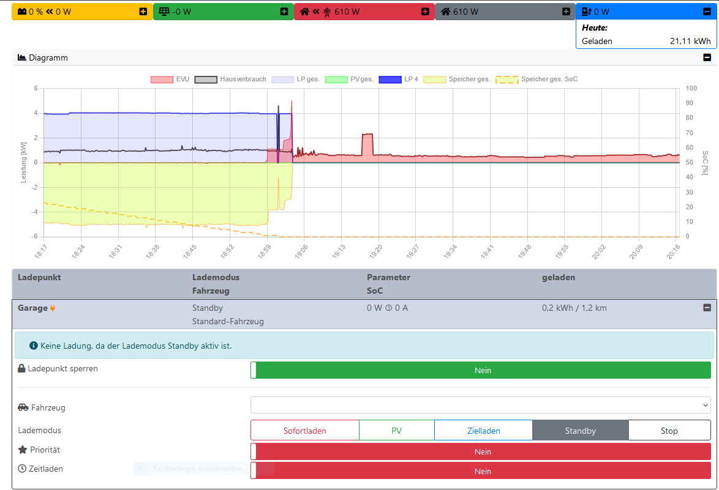Hide the PV ges. legend swatch
719x490 pixels.
coord(336,80)
